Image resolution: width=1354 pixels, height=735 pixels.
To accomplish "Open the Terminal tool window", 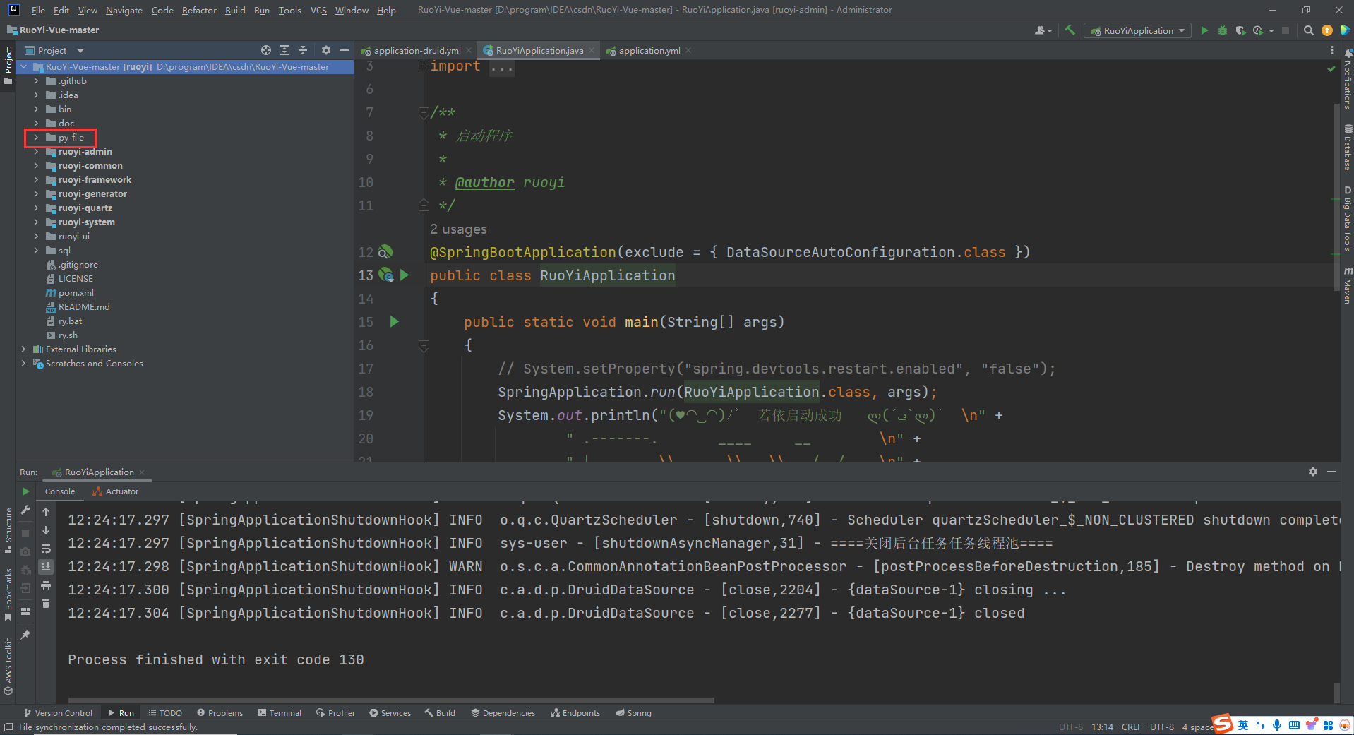I will 280,713.
